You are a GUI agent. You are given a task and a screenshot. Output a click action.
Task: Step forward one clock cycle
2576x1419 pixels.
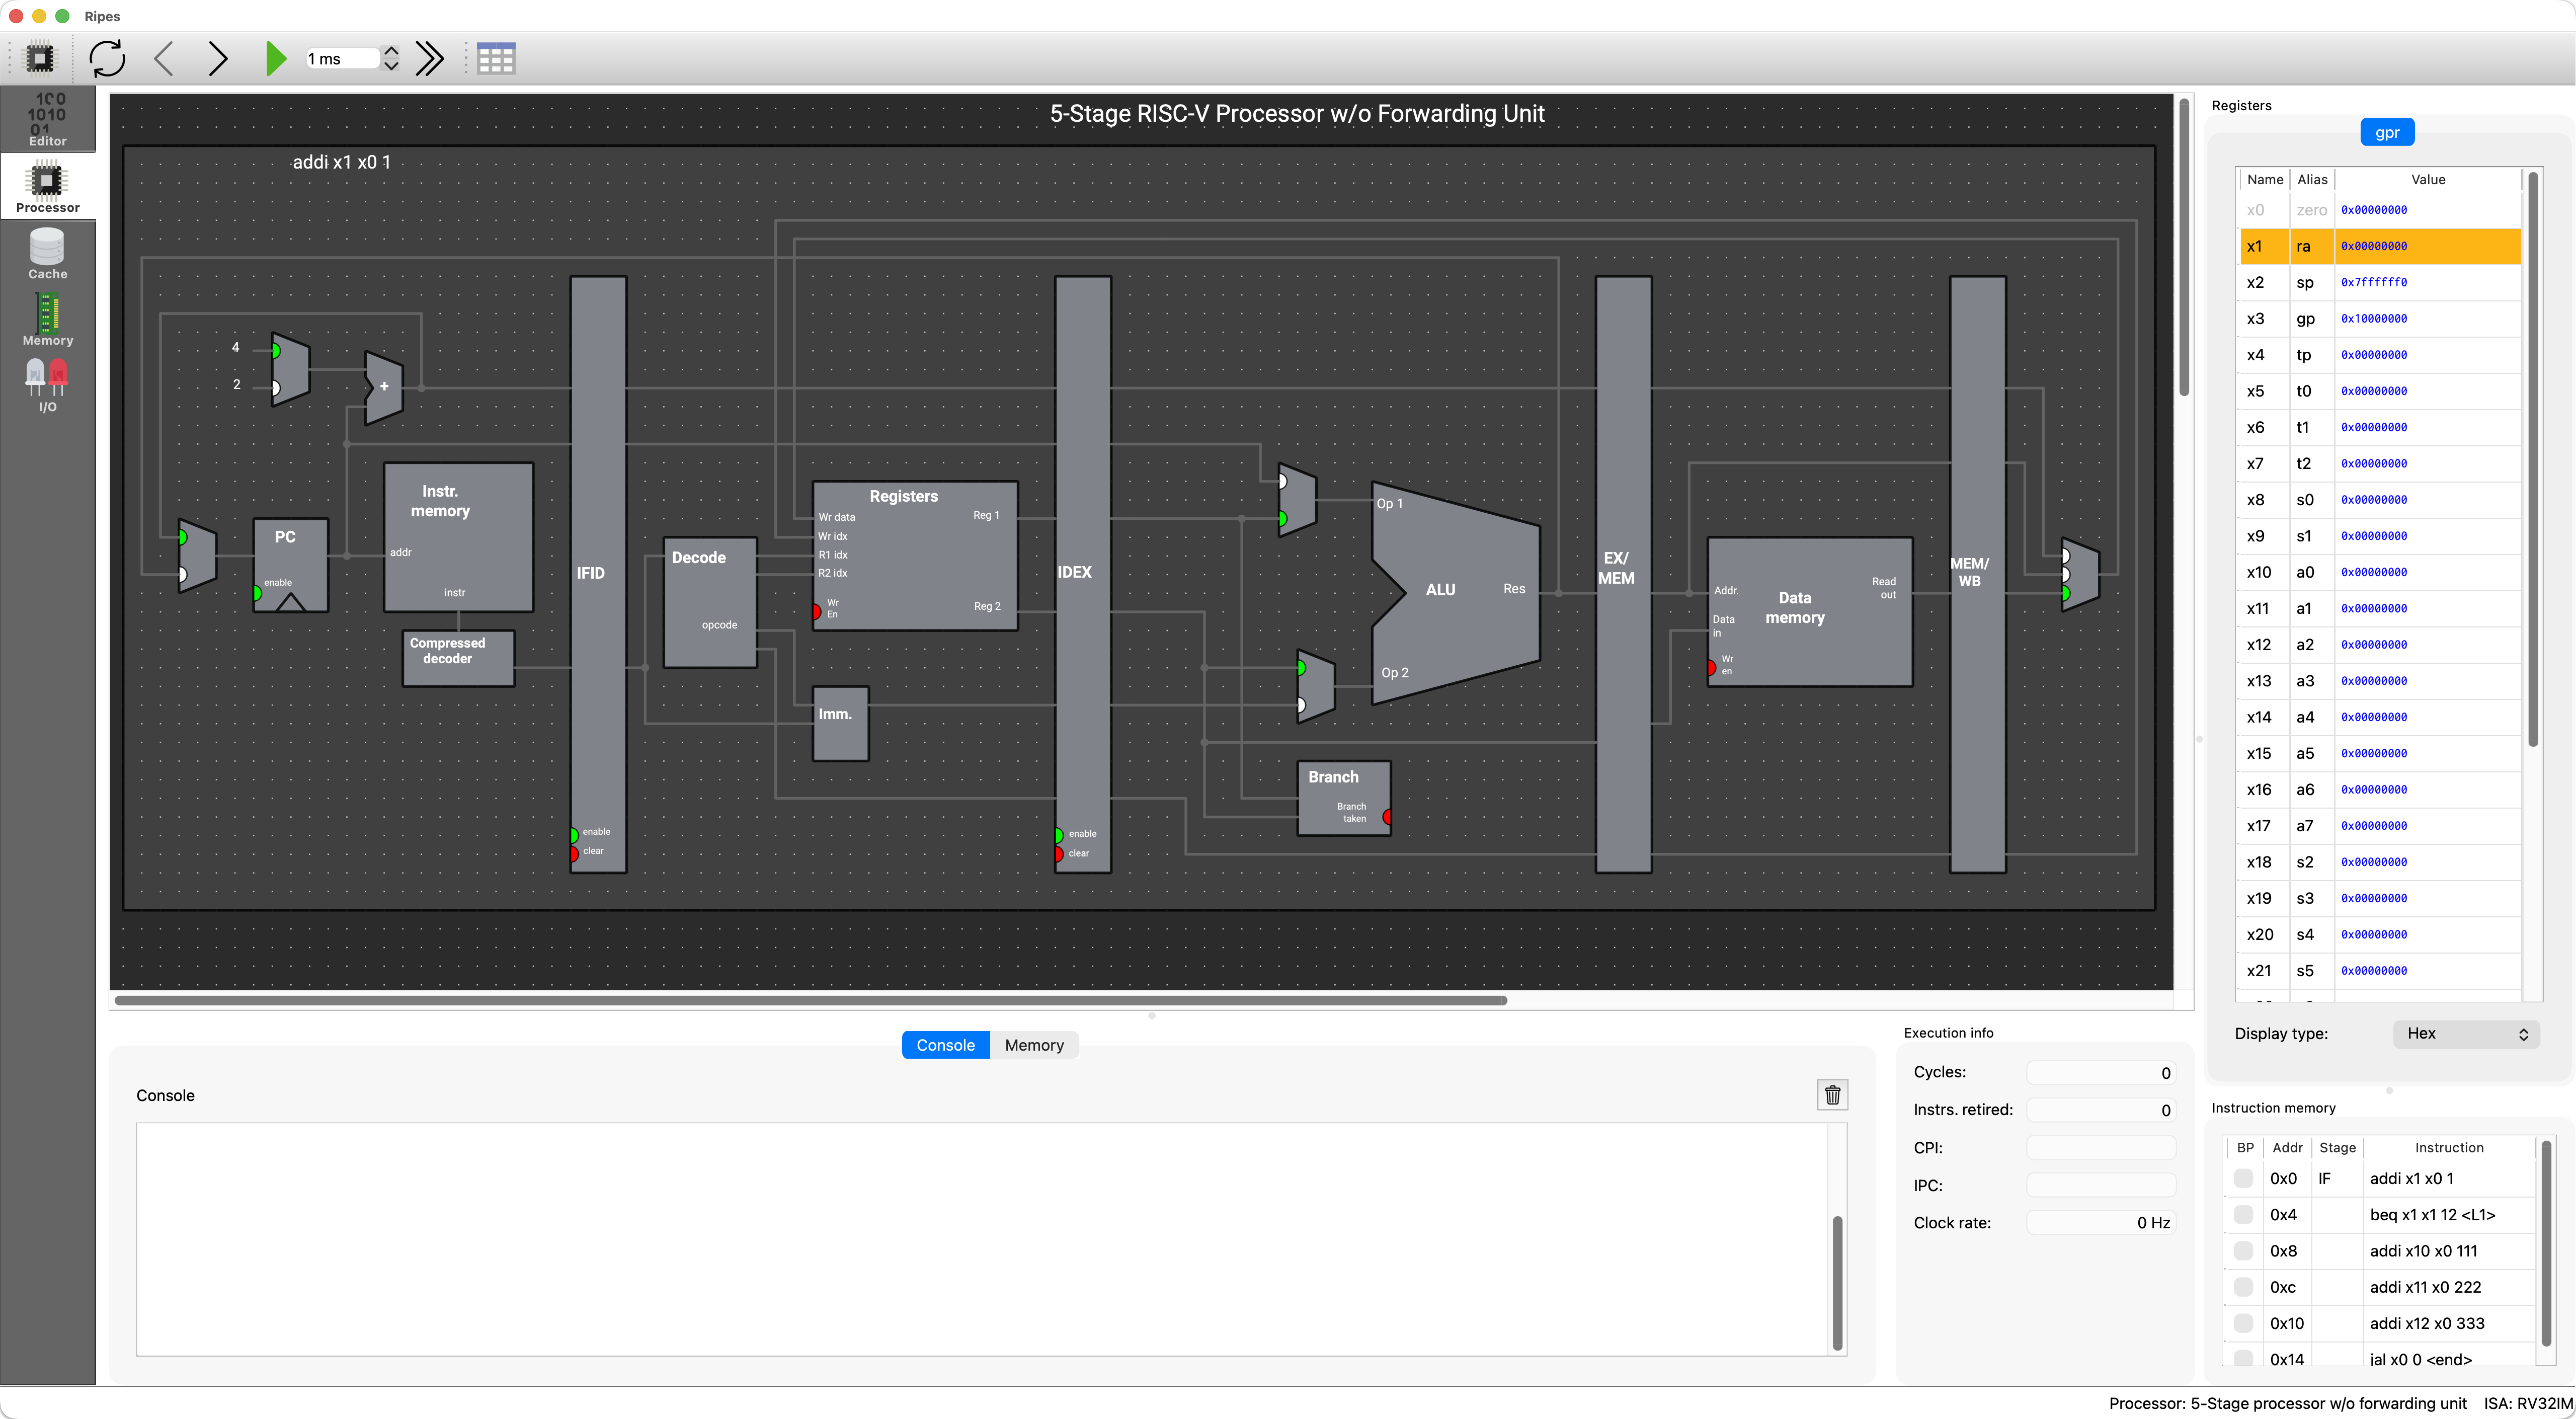[x=218, y=58]
